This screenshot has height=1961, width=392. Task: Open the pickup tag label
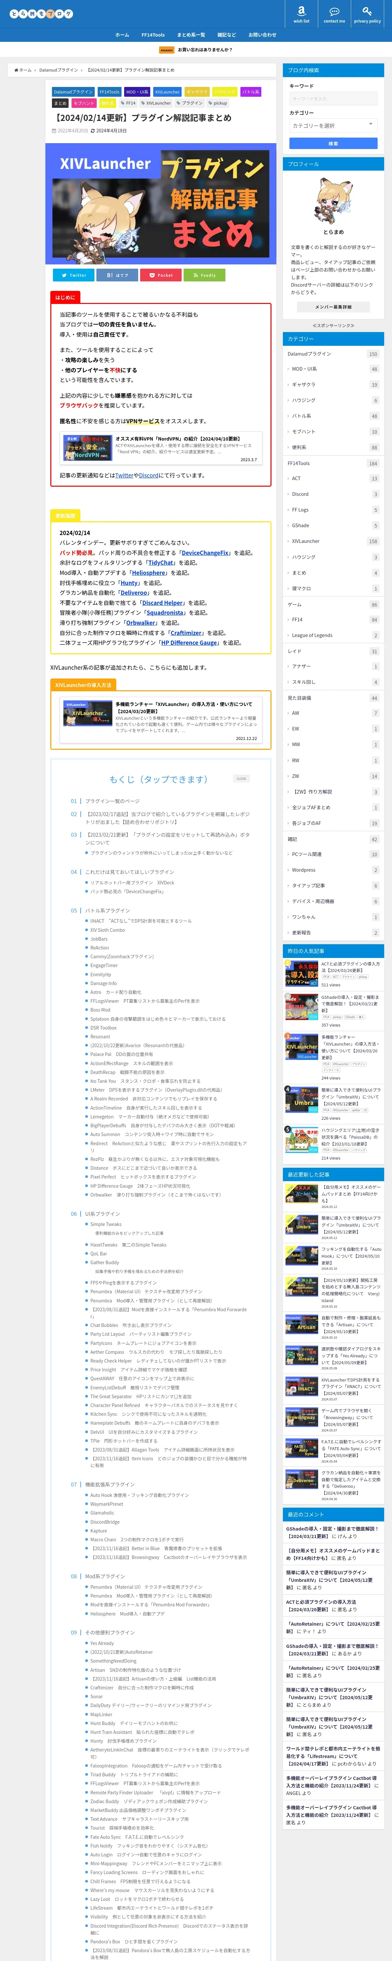(x=218, y=103)
